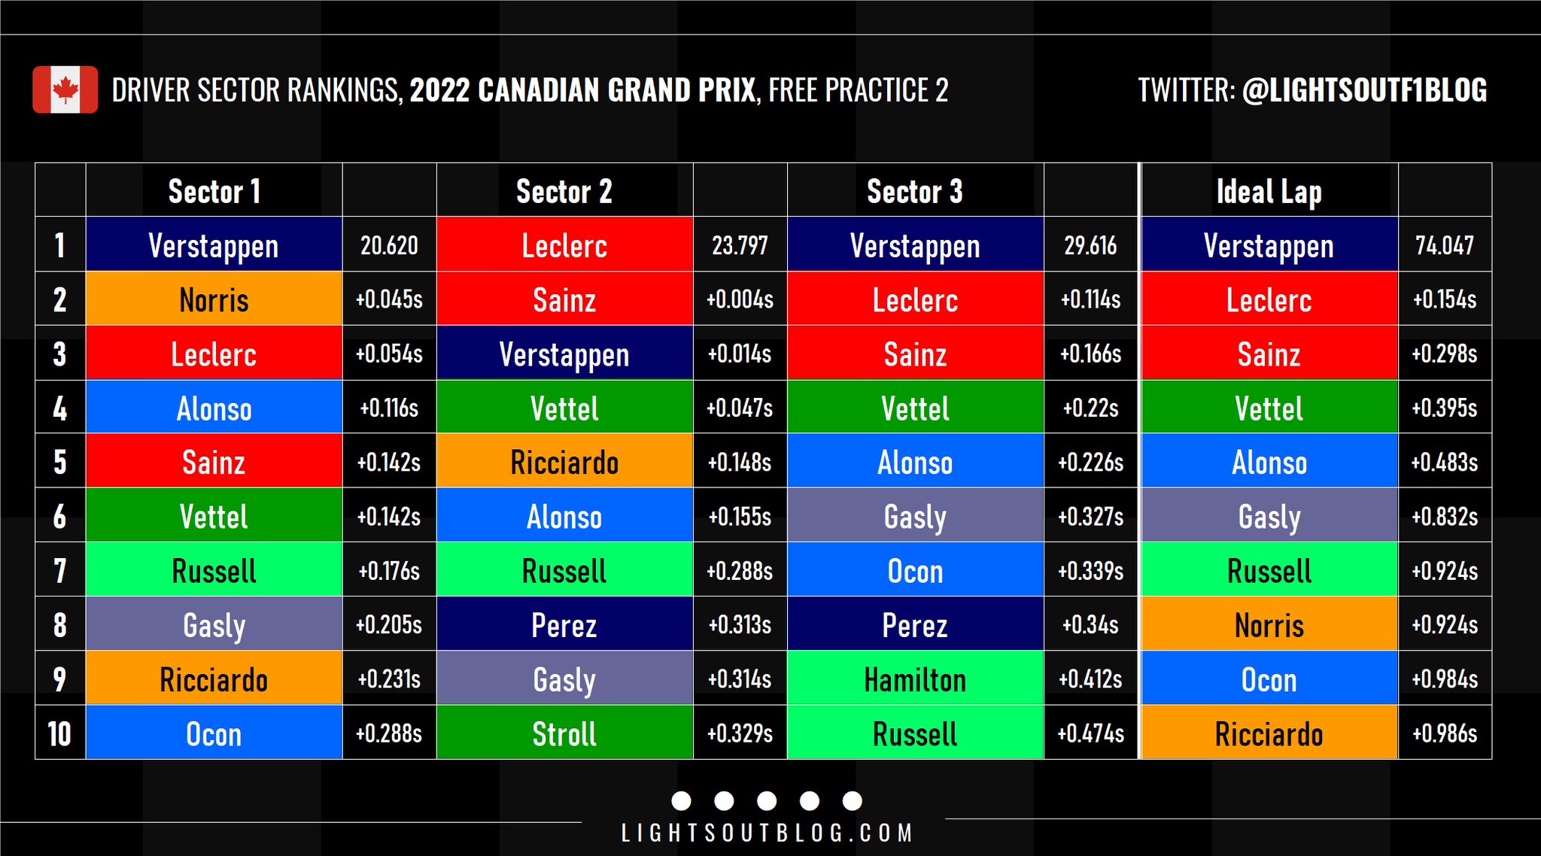This screenshot has height=856, width=1541.
Task: Select the last white pagination dot
Action: (853, 801)
